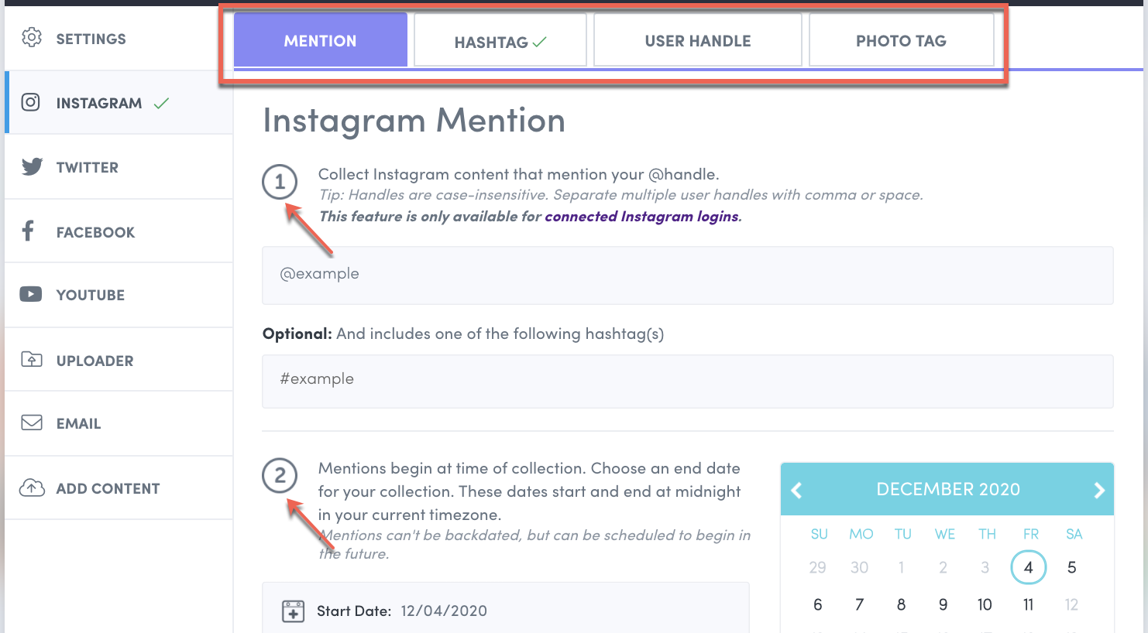Click the Facebook logo icon
1148x633 pixels.
click(x=29, y=231)
